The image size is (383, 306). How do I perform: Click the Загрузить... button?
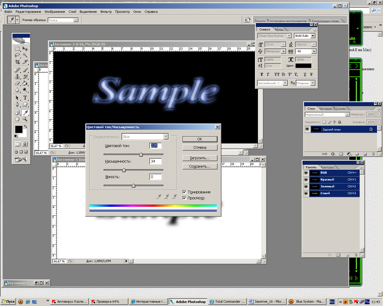[x=200, y=158]
